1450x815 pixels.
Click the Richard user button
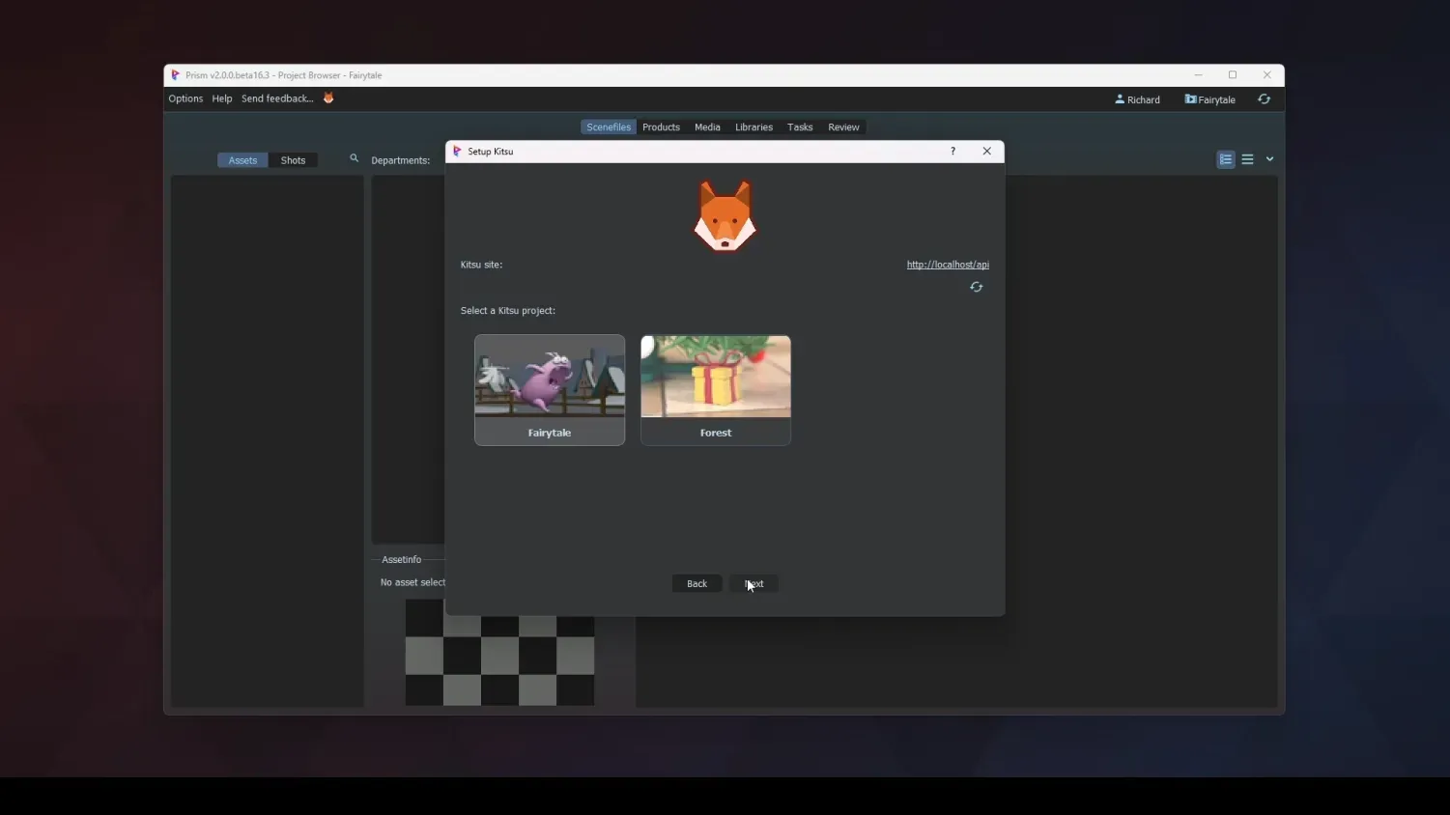[x=1138, y=99]
